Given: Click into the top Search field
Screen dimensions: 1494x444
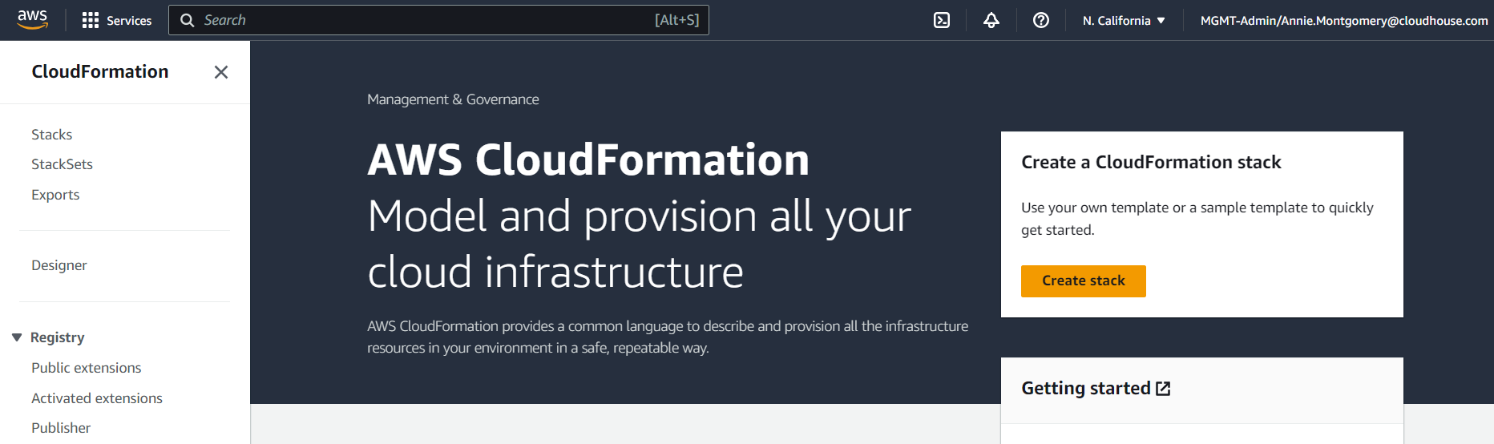Looking at the screenshot, I should pyautogui.click(x=425, y=20).
